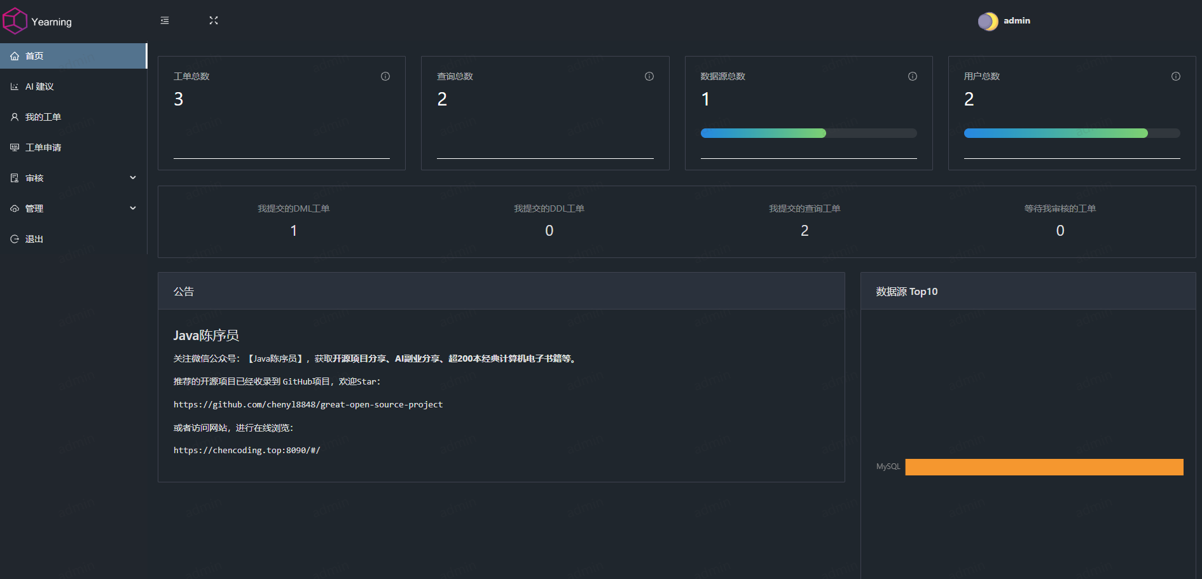Click info icon on 用户总数 card

(1176, 76)
